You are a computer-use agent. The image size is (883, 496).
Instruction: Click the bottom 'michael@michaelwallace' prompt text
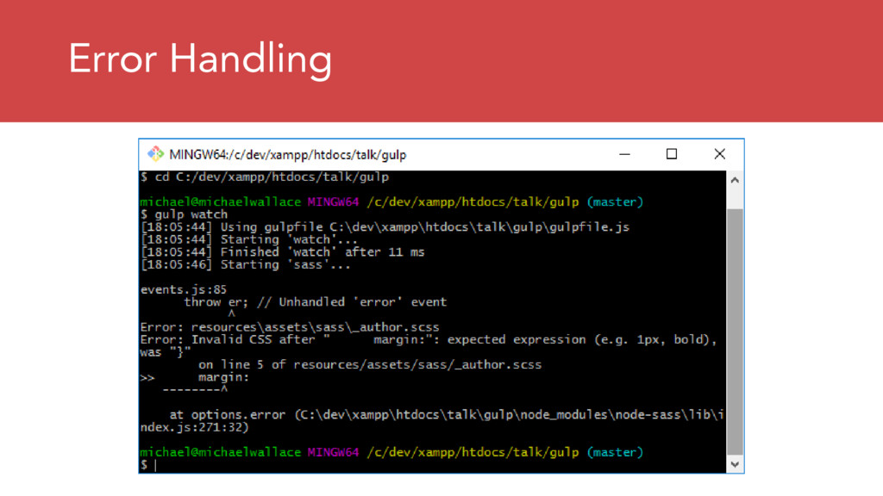(x=220, y=452)
